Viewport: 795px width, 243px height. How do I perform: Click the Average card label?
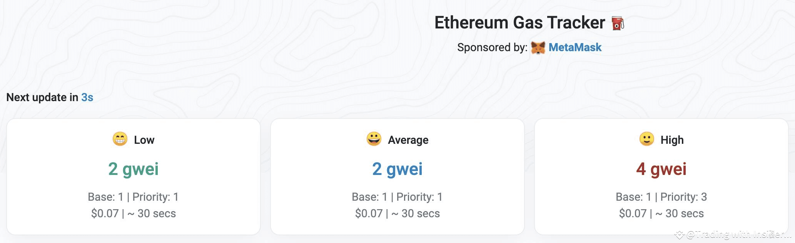click(x=408, y=140)
